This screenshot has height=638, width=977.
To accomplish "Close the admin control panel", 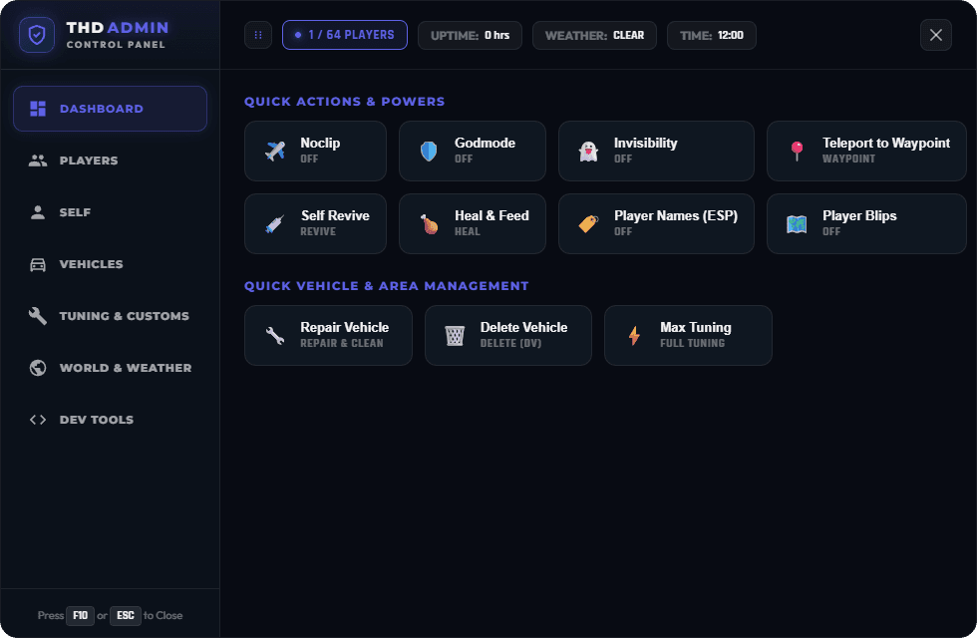I will (x=936, y=35).
